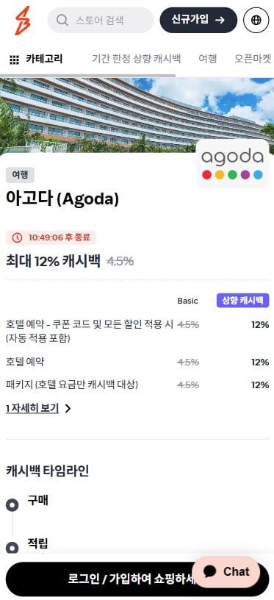Expand details via chevron beside 자세히 보기
The image size is (274, 600).
click(68, 409)
